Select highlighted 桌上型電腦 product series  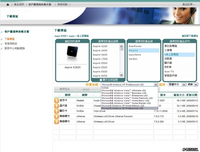[x=180, y=55]
